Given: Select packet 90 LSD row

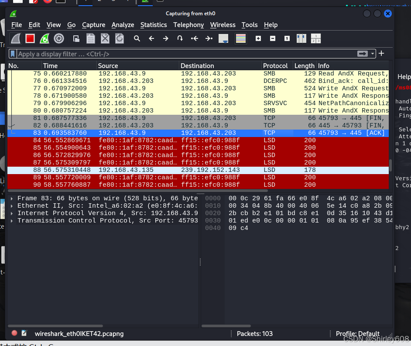Looking at the screenshot, I should [198, 185].
